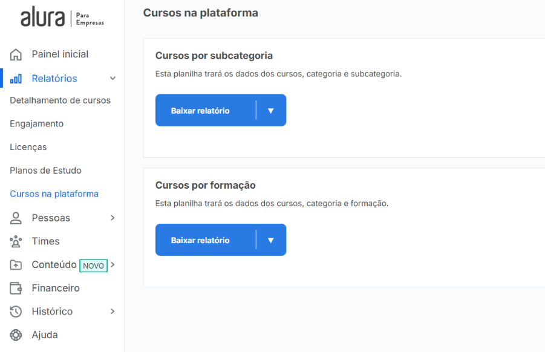The height and width of the screenshot is (352, 545).
Task: Click the Ajuda lifebuoy icon
Action: [x=16, y=335]
